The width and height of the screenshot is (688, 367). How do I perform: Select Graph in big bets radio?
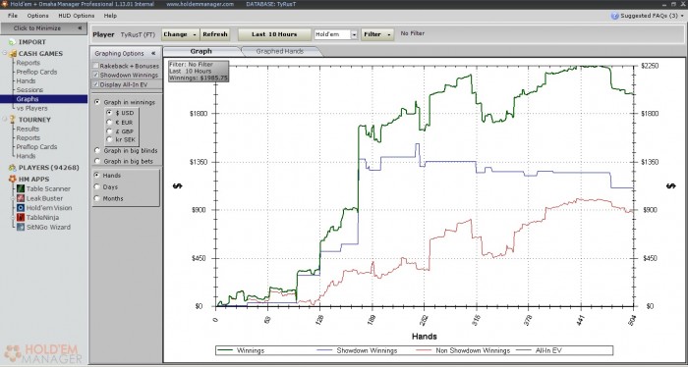click(x=97, y=161)
